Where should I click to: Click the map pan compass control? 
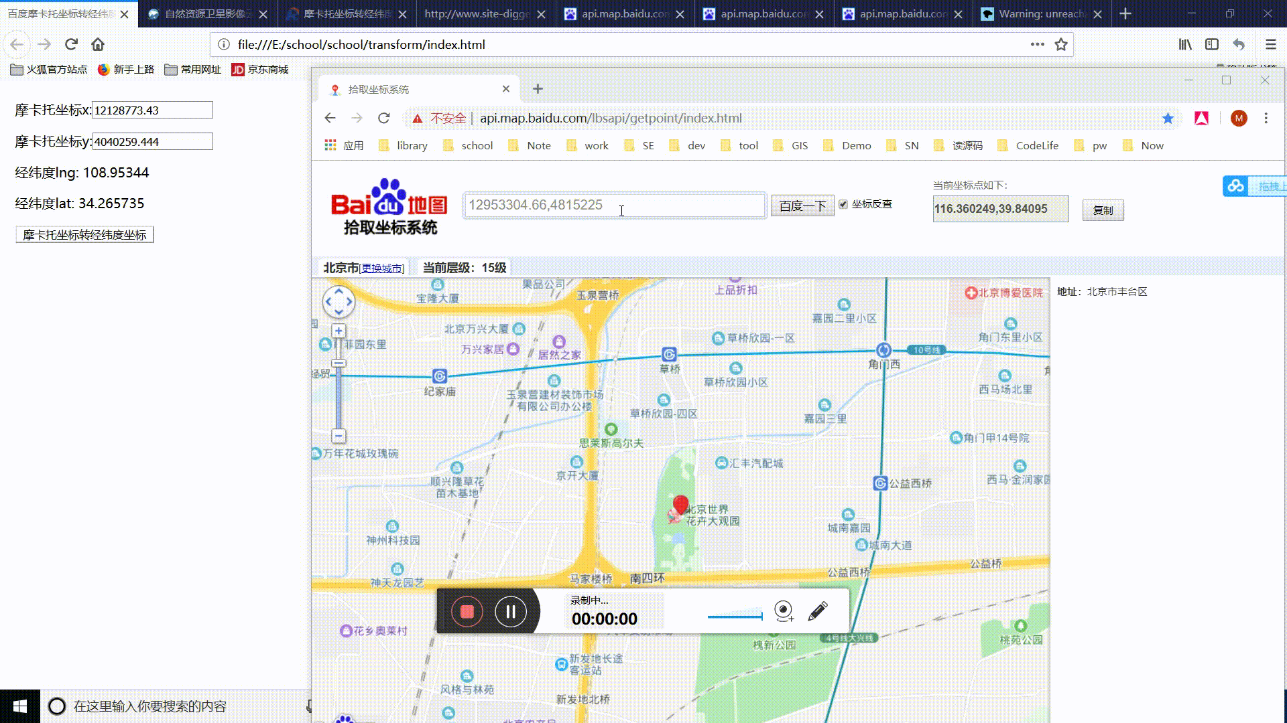tap(339, 302)
